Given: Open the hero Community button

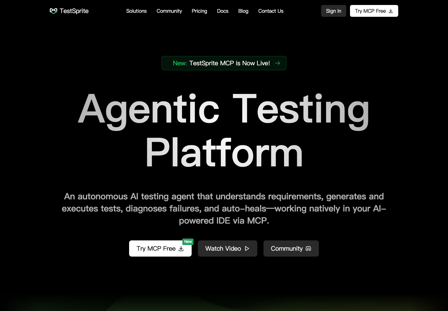Looking at the screenshot, I should [291, 248].
